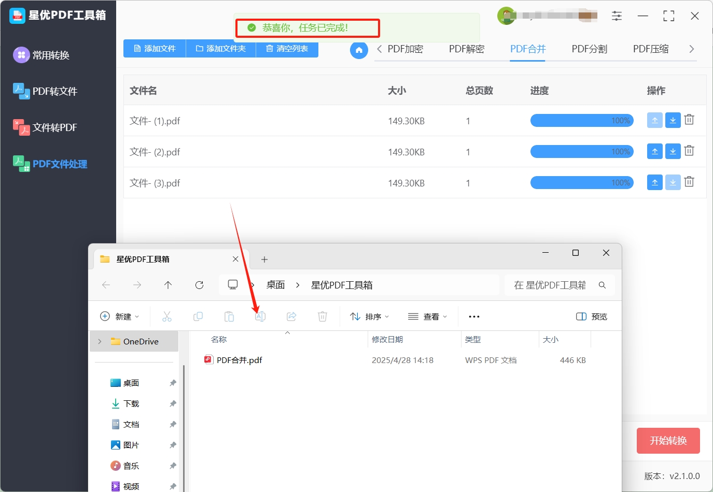Select 常用转换 in the sidebar
This screenshot has height=492, width=713.
[41, 55]
